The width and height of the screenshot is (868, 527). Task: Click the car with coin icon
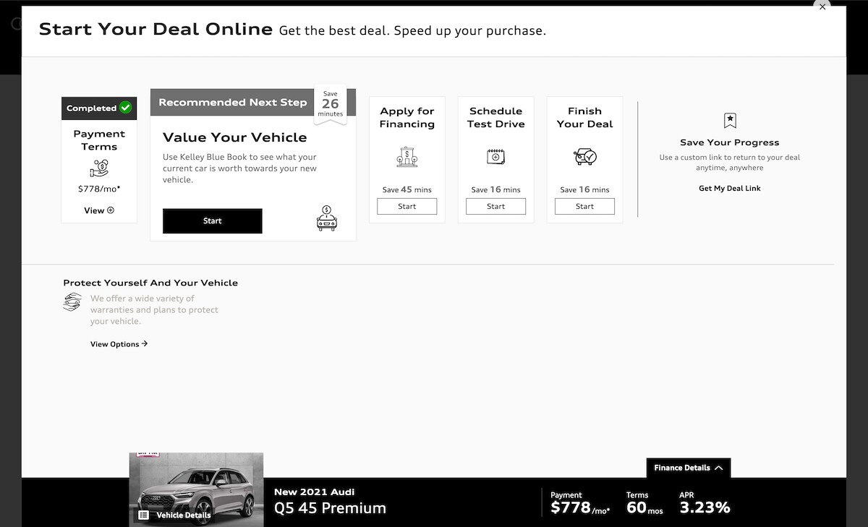click(327, 218)
